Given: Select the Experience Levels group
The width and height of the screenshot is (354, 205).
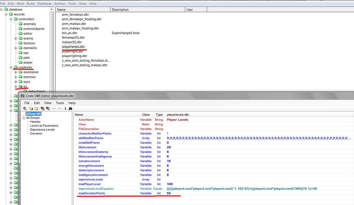Looking at the screenshot, I should (x=42, y=130).
